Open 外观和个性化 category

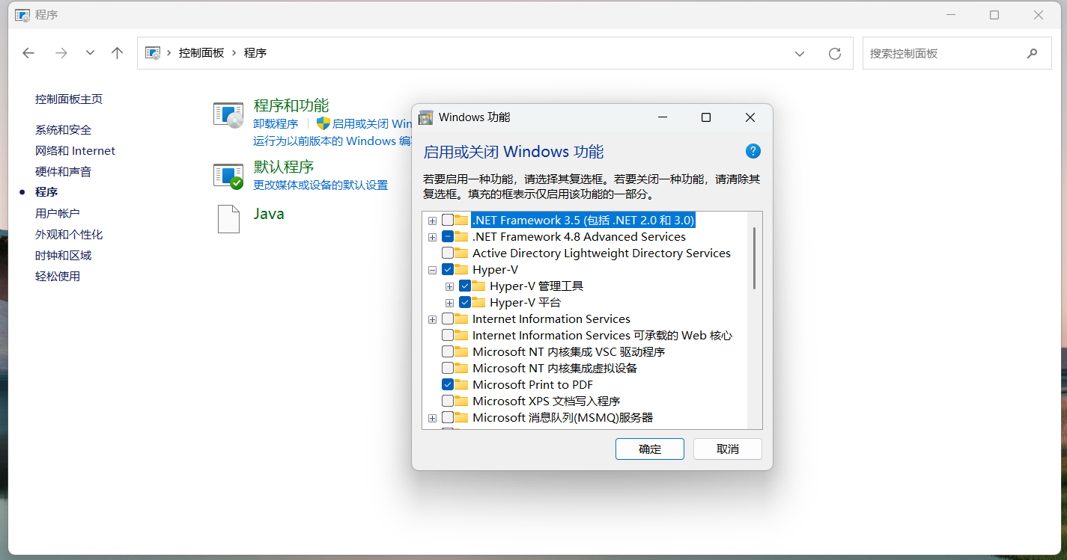click(69, 235)
